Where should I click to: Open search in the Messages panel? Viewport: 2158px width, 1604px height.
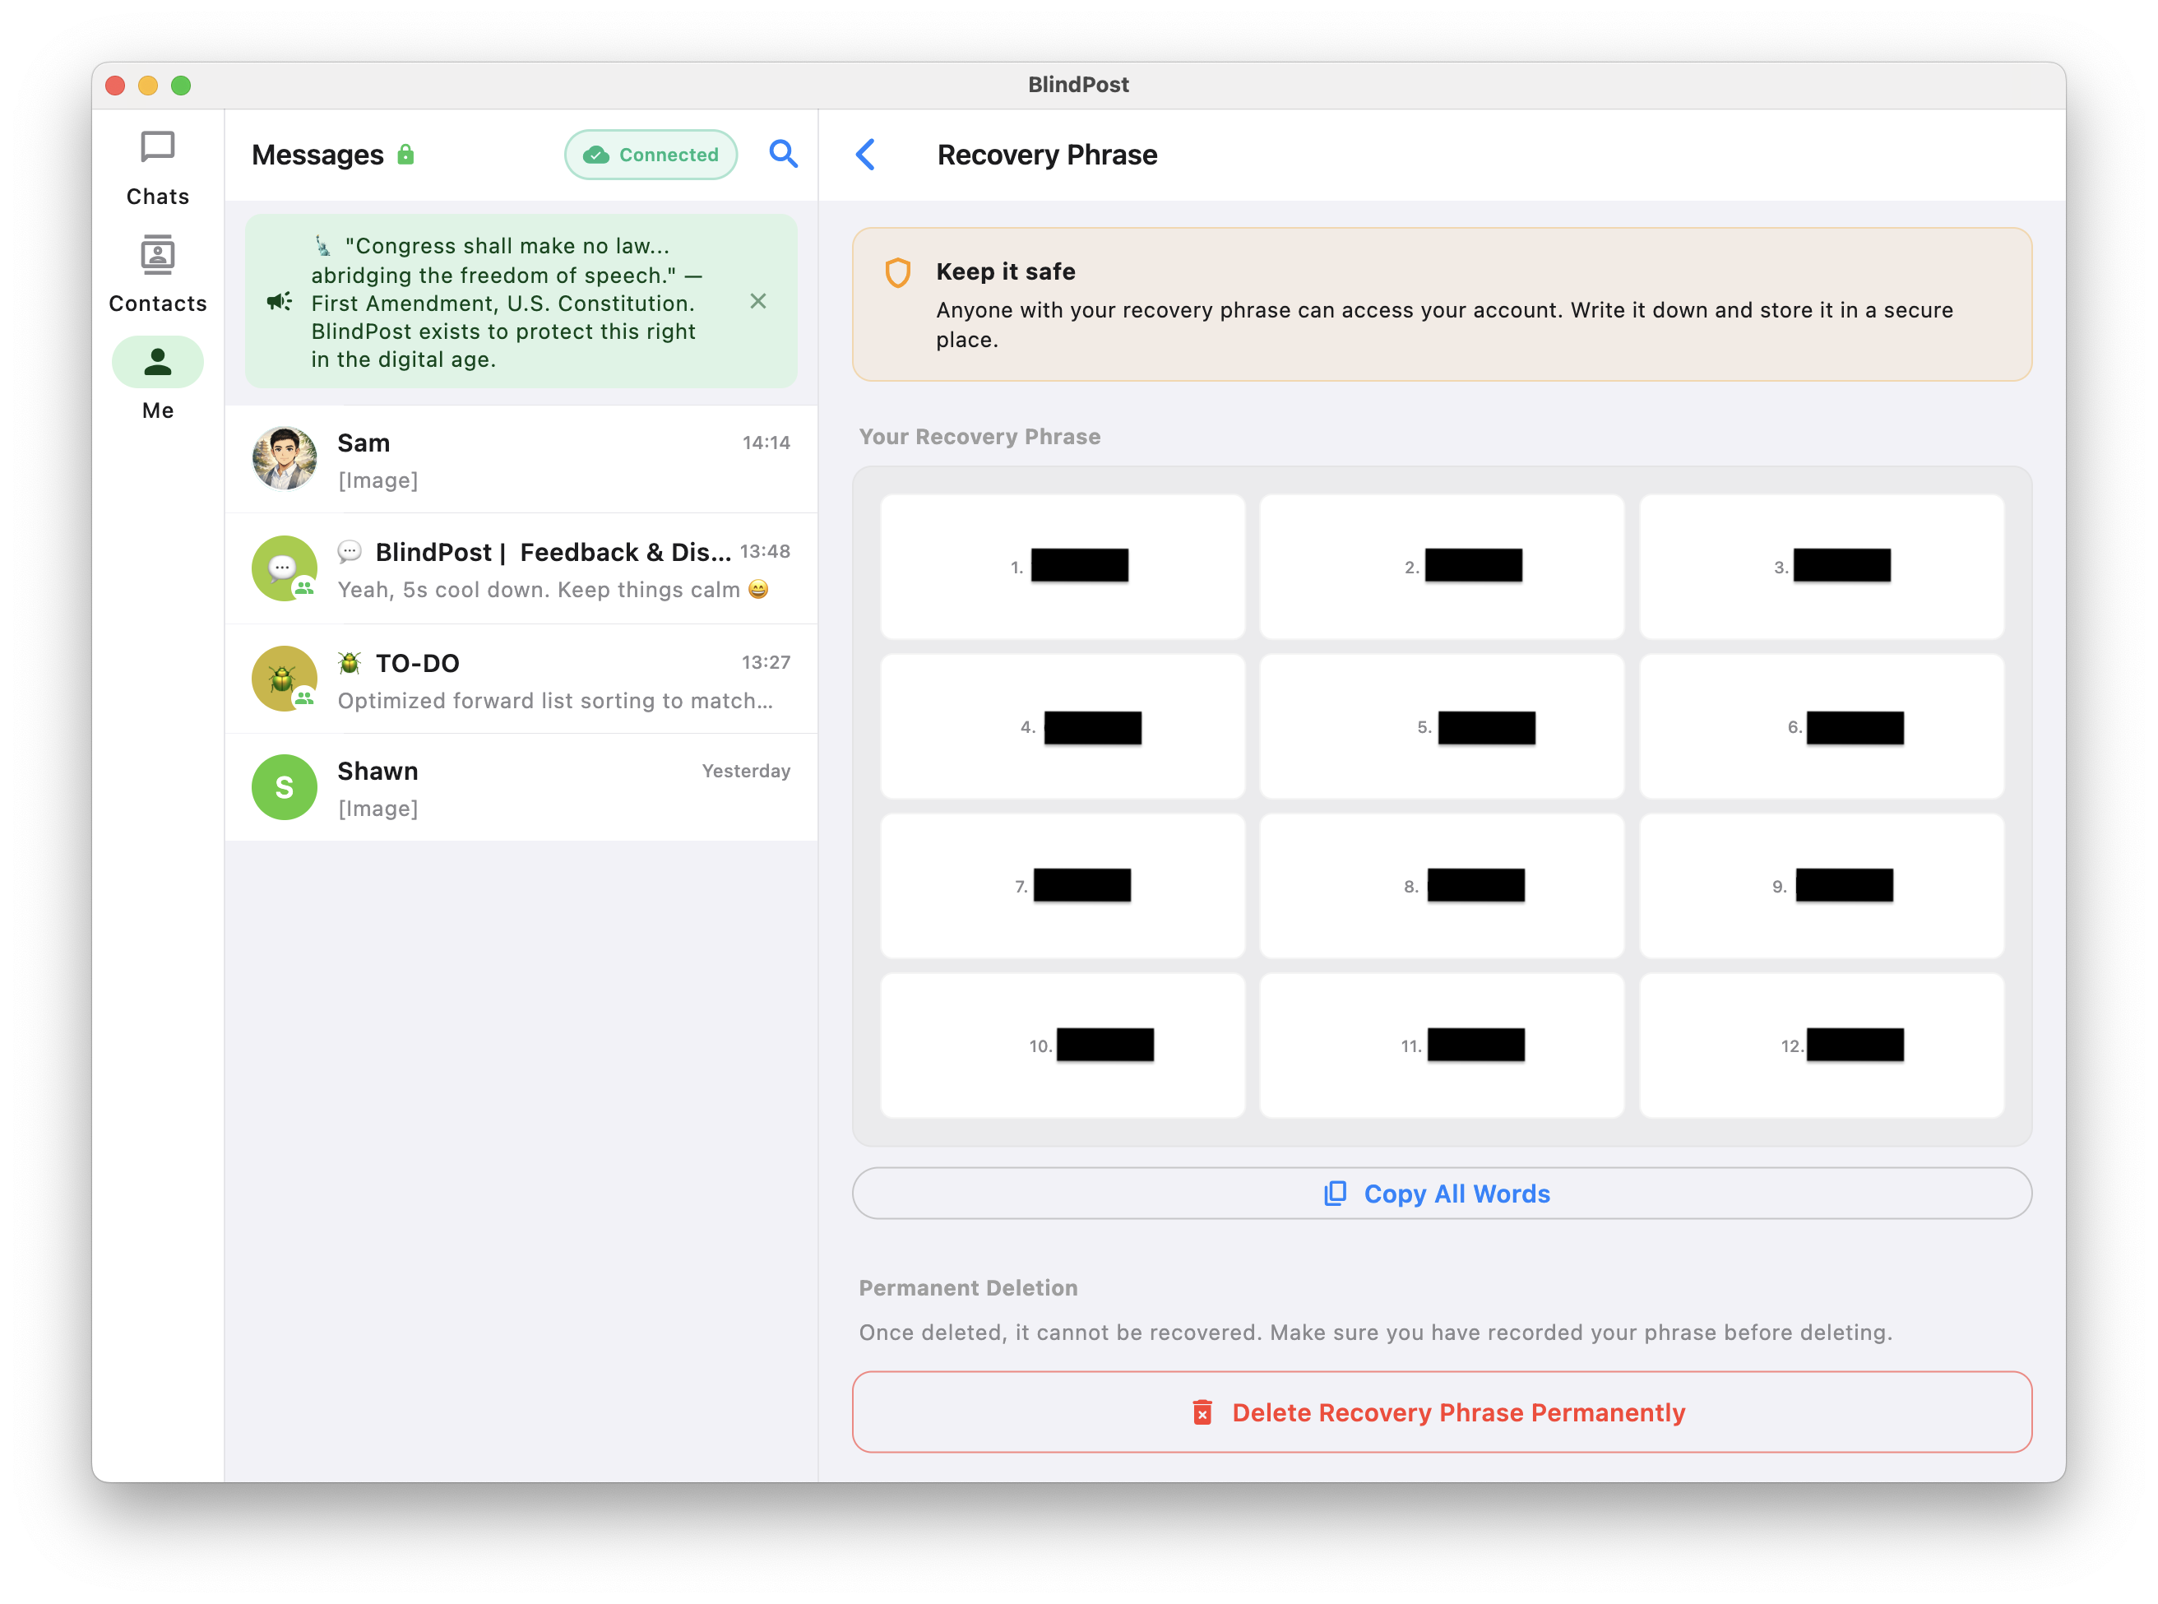coord(782,154)
